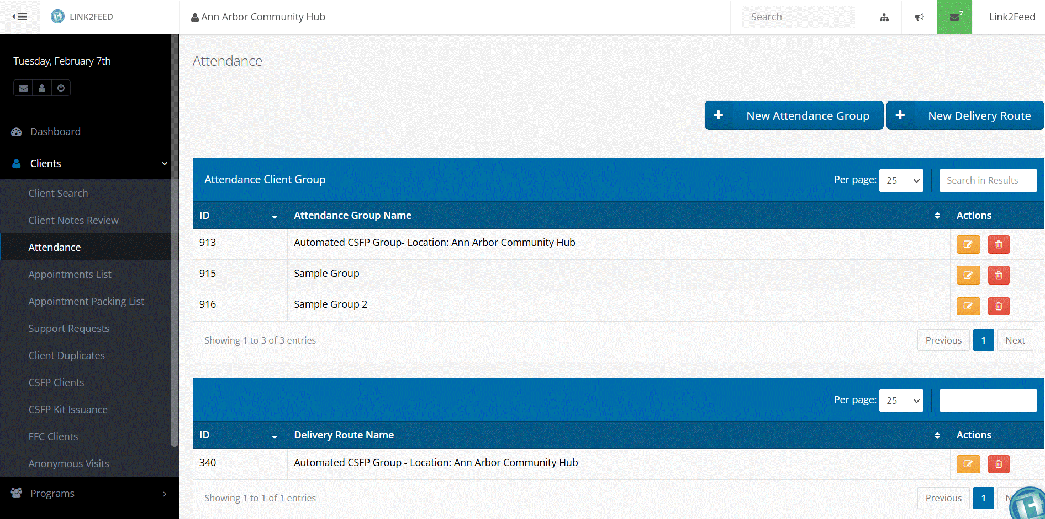Open the green mail icon with 7 notifications
Image resolution: width=1045 pixels, height=519 pixels.
pyautogui.click(x=954, y=17)
